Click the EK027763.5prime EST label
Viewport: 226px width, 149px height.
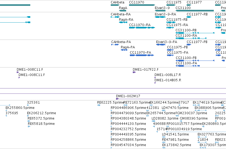(x=212, y=134)
